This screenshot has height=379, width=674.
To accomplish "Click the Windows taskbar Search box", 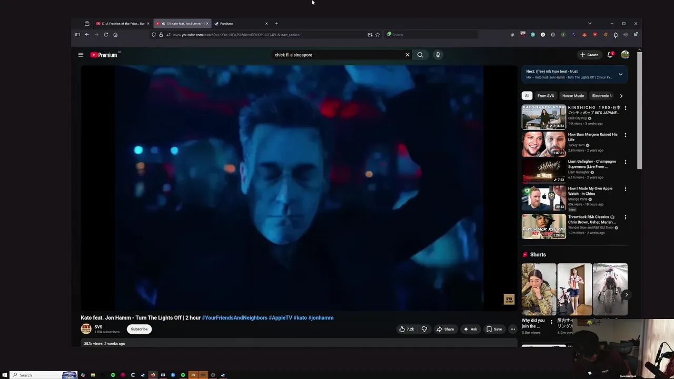I will (44, 375).
